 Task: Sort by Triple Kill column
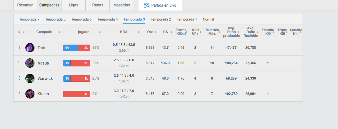tap(282, 32)
